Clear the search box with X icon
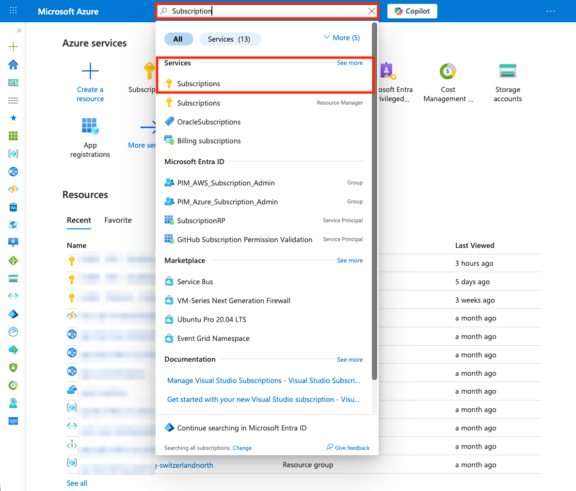This screenshot has height=491, width=576. coord(372,11)
